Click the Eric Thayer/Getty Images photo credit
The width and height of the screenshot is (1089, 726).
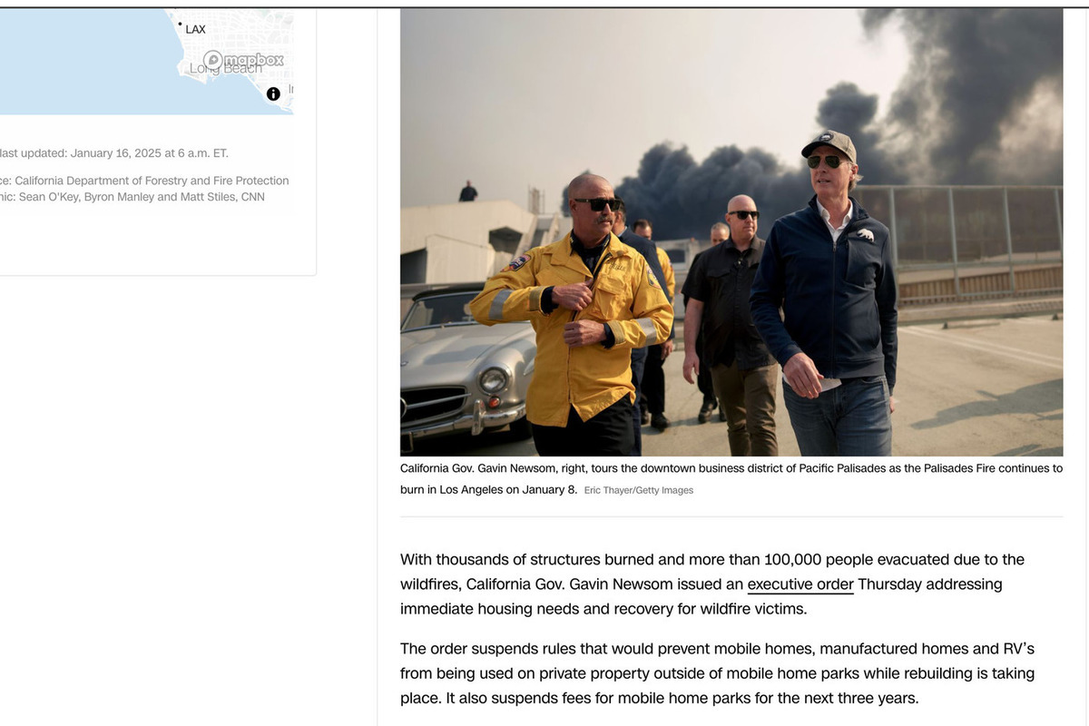pos(638,491)
